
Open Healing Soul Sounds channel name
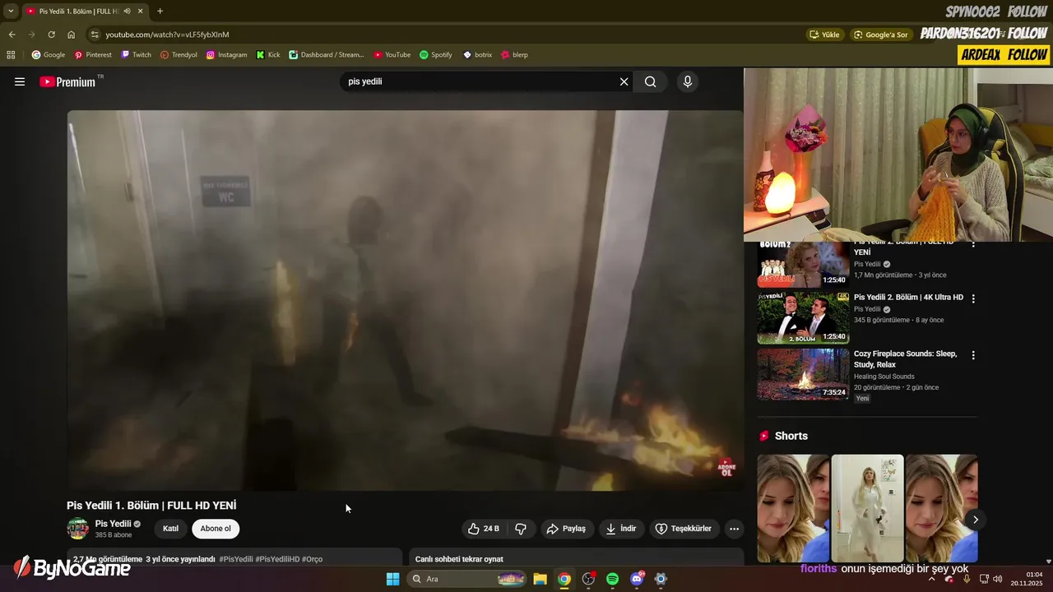(x=884, y=377)
